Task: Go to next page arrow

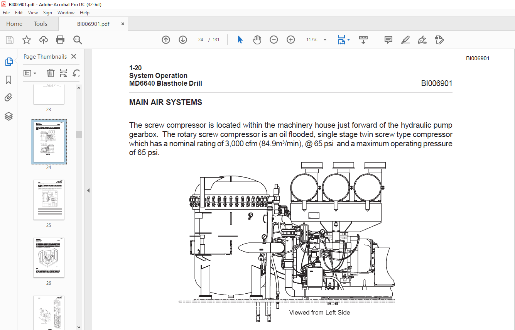Action: pyautogui.click(x=183, y=40)
